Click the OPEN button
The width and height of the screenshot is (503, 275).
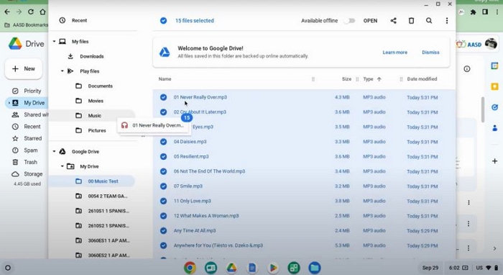pyautogui.click(x=370, y=21)
